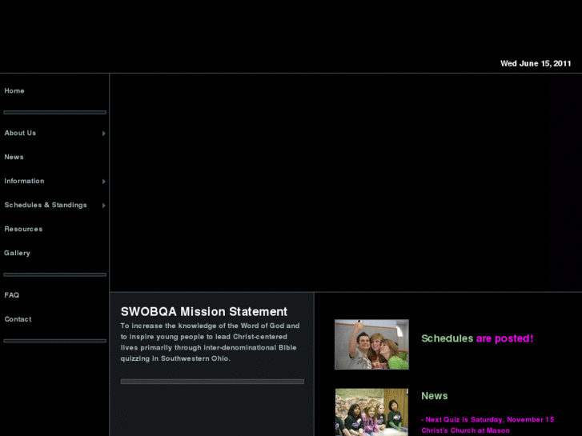Open the About Us menu item
The image size is (582, 436).
(20, 133)
